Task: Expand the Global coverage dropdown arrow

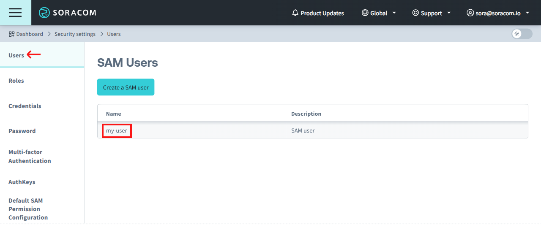Action: coord(394,13)
